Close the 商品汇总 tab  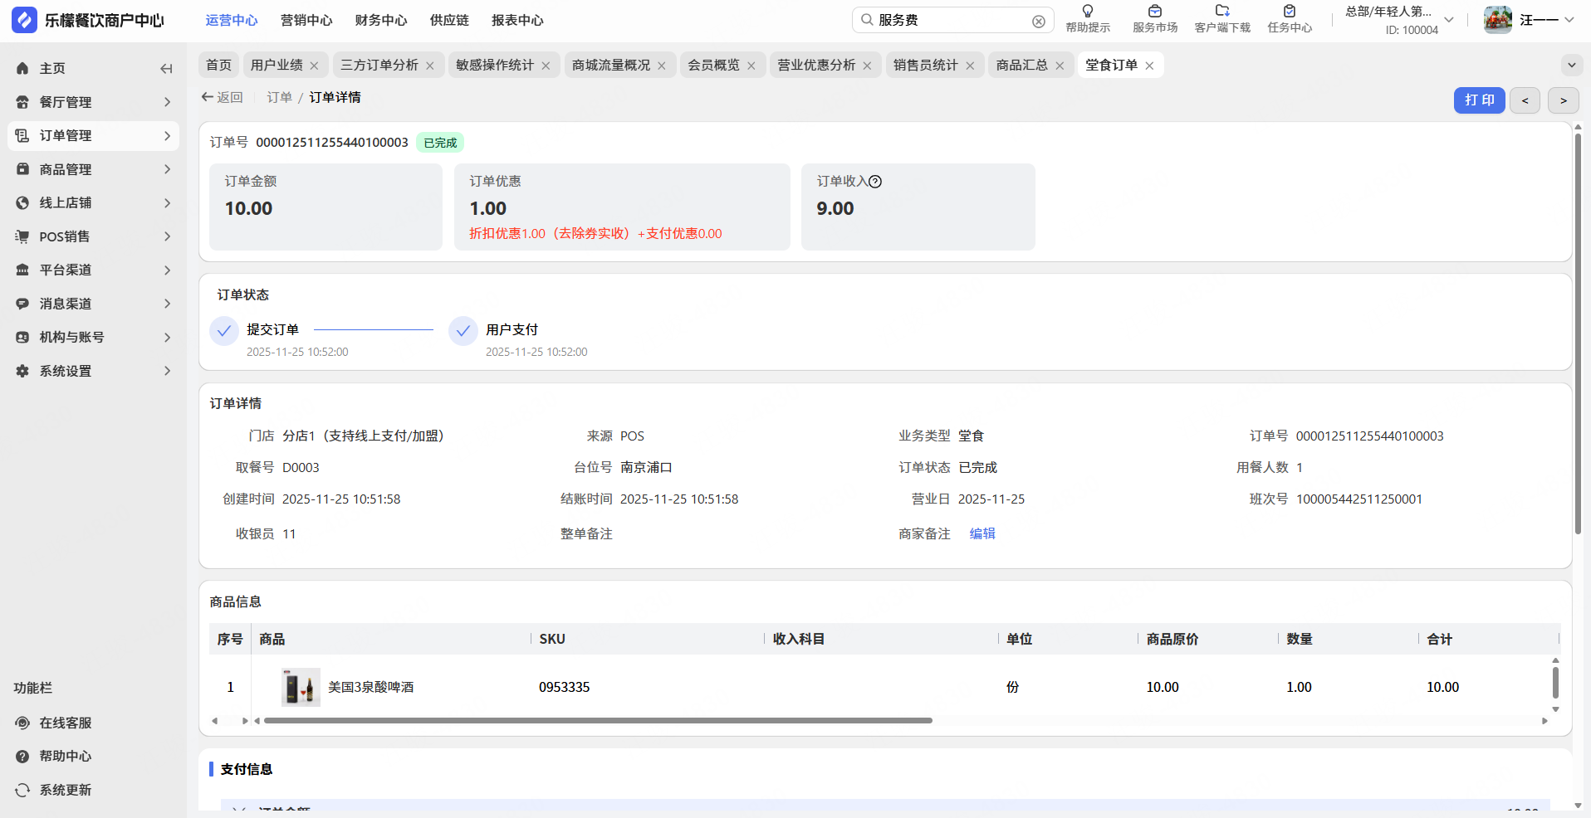click(1060, 66)
